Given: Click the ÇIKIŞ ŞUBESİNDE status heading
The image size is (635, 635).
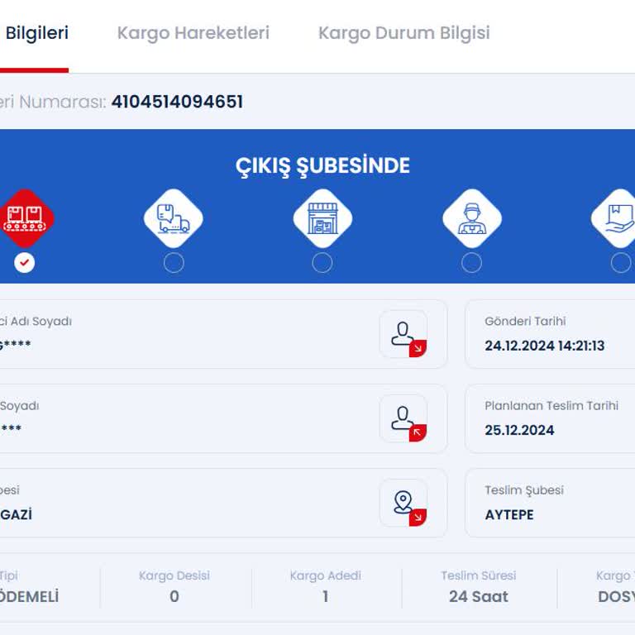Looking at the screenshot, I should tap(322, 166).
